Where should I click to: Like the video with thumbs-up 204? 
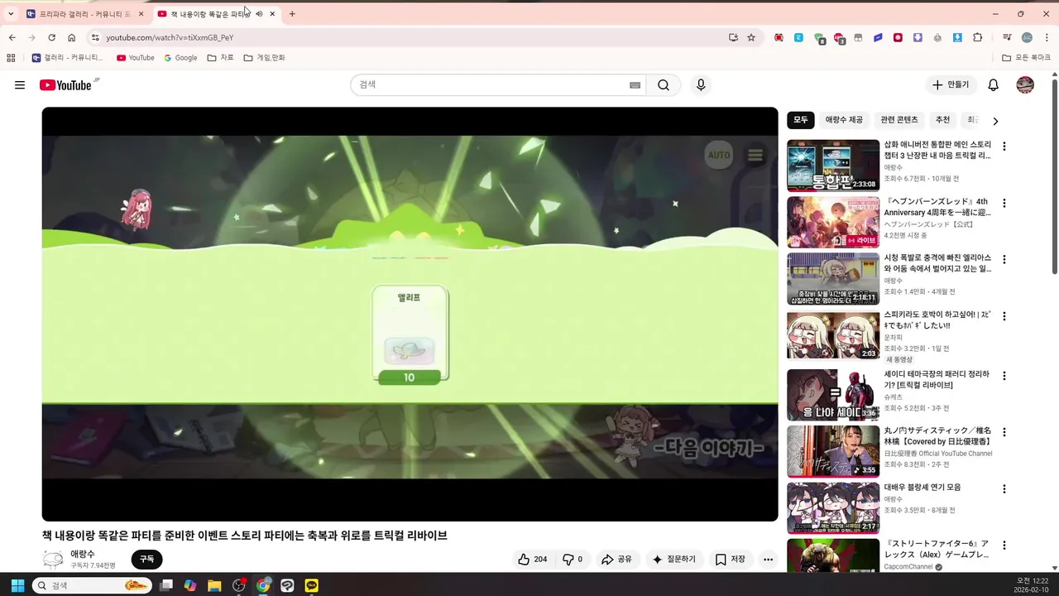click(x=532, y=560)
